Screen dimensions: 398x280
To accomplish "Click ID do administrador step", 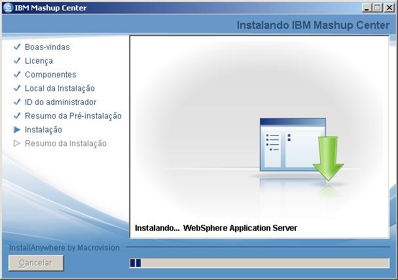I will pyautogui.click(x=60, y=102).
